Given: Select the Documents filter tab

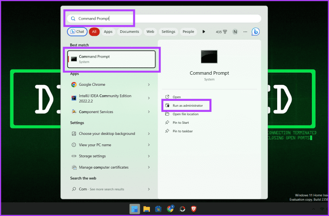Looking at the screenshot, I should click(129, 32).
